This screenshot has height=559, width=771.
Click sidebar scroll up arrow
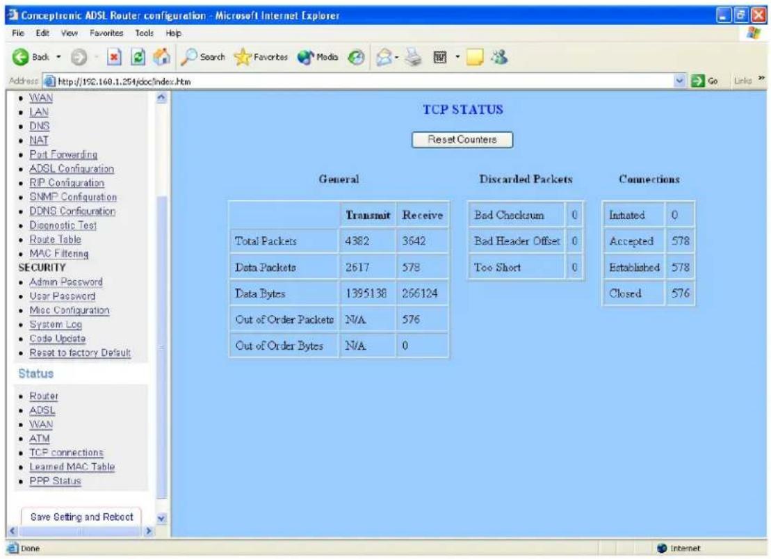161,98
